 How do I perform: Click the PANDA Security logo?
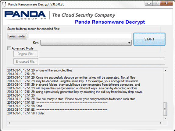(x=25, y=15)
